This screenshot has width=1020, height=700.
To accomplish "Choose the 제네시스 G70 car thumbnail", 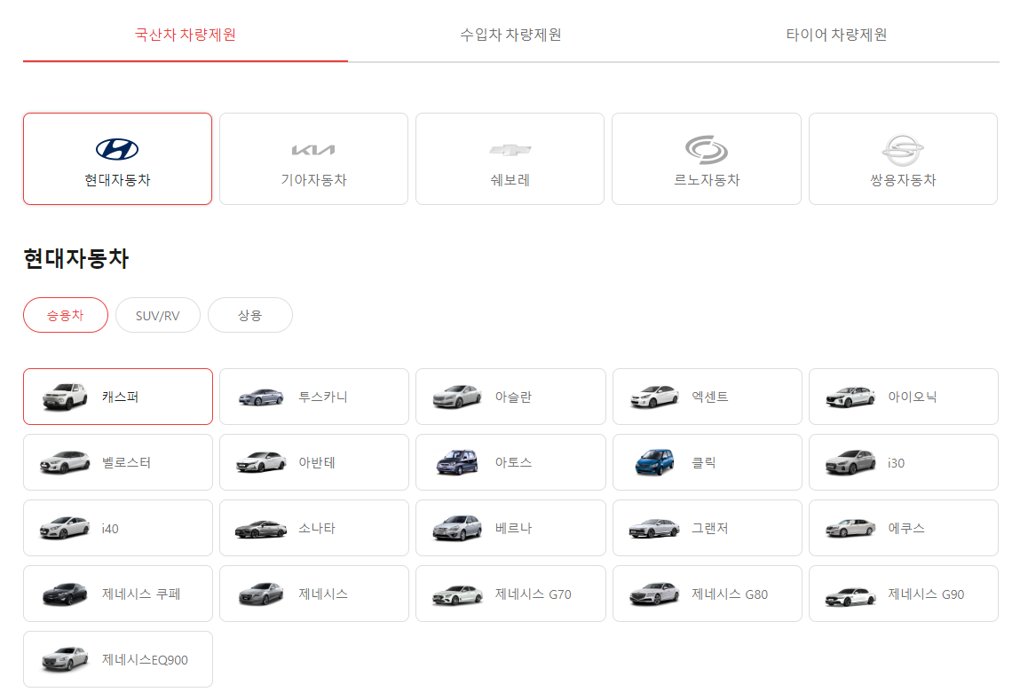I will point(457,594).
